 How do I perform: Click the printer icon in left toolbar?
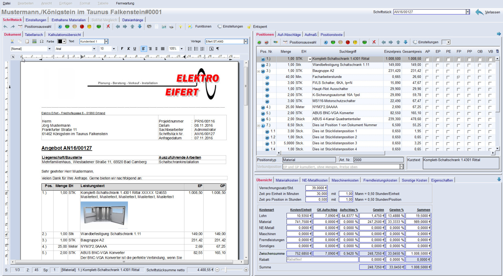point(171,26)
